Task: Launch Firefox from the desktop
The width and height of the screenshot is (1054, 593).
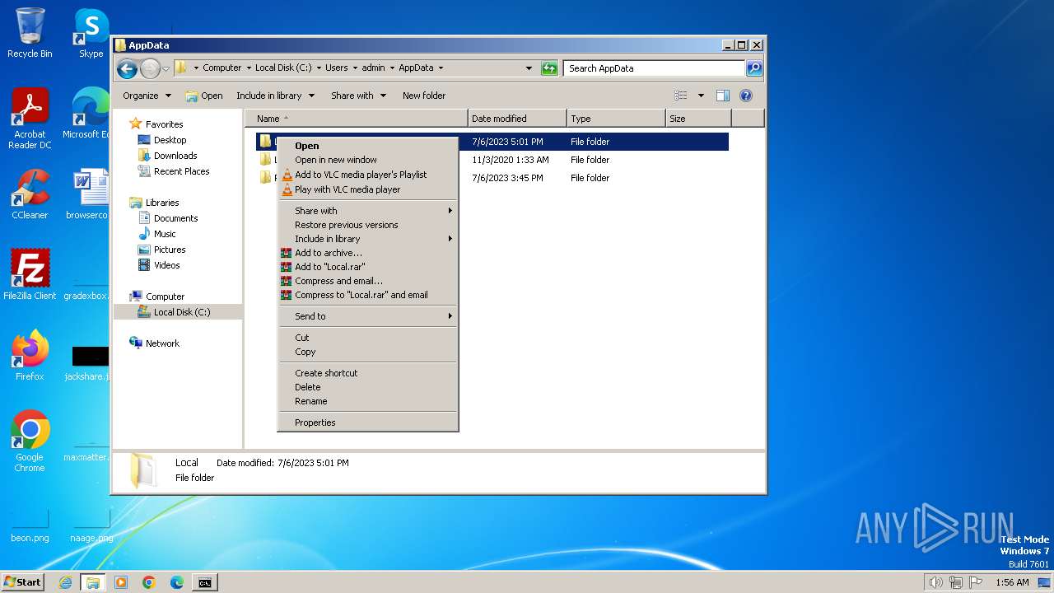Action: (30, 355)
